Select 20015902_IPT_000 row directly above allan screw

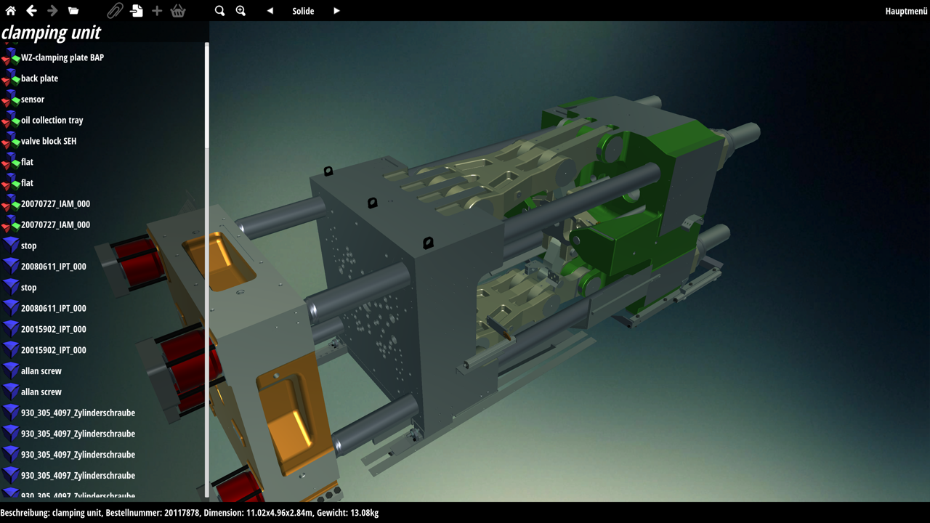(103, 350)
